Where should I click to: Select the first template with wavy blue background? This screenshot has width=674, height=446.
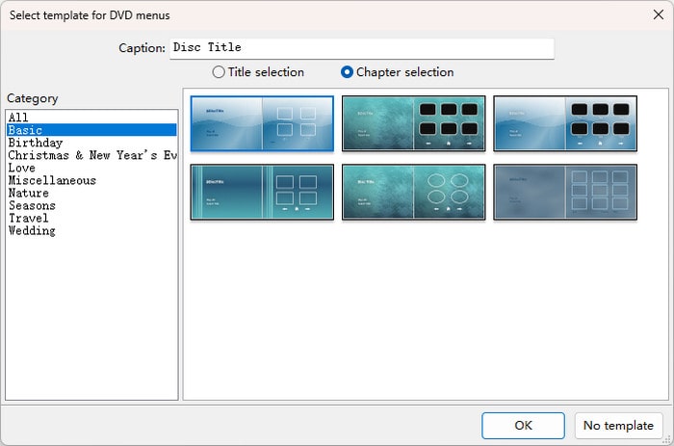click(262, 123)
